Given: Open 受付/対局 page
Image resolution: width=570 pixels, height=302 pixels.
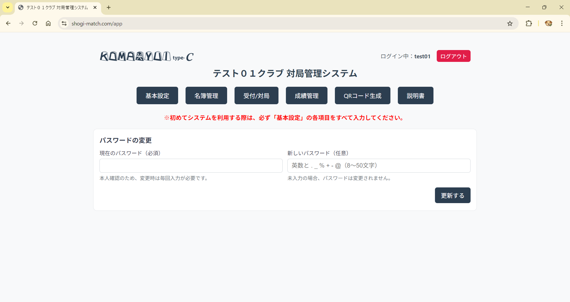Looking at the screenshot, I should (256, 96).
